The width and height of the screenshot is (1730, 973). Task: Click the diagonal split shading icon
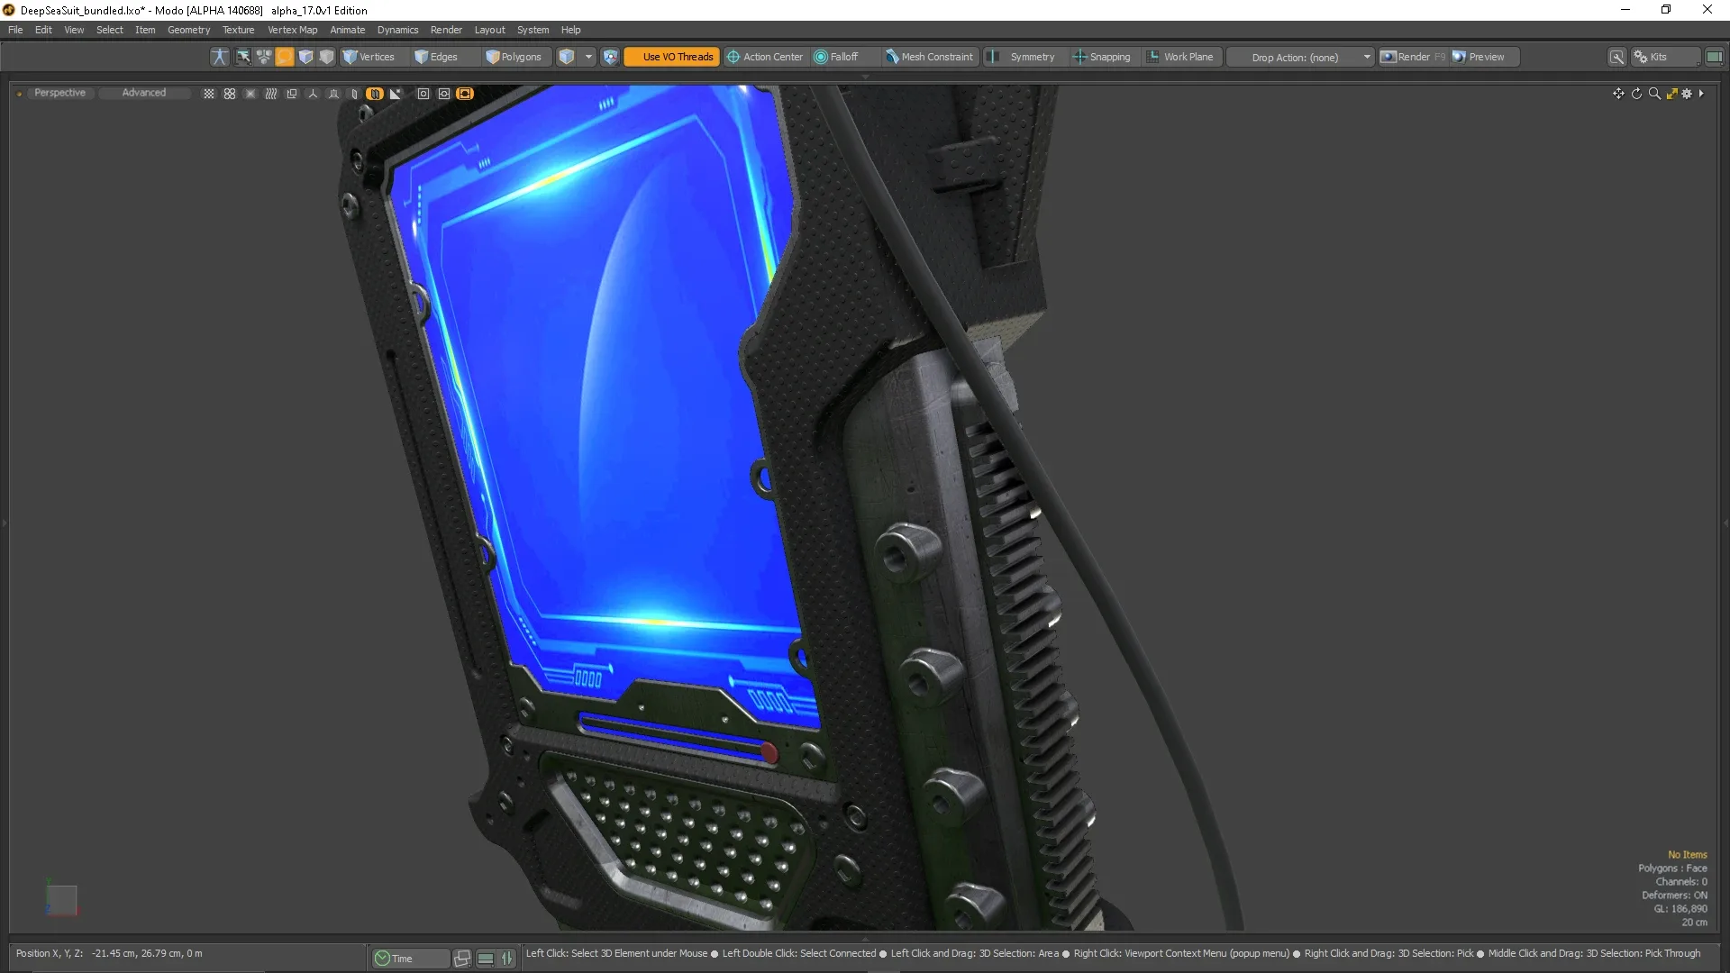396,94
